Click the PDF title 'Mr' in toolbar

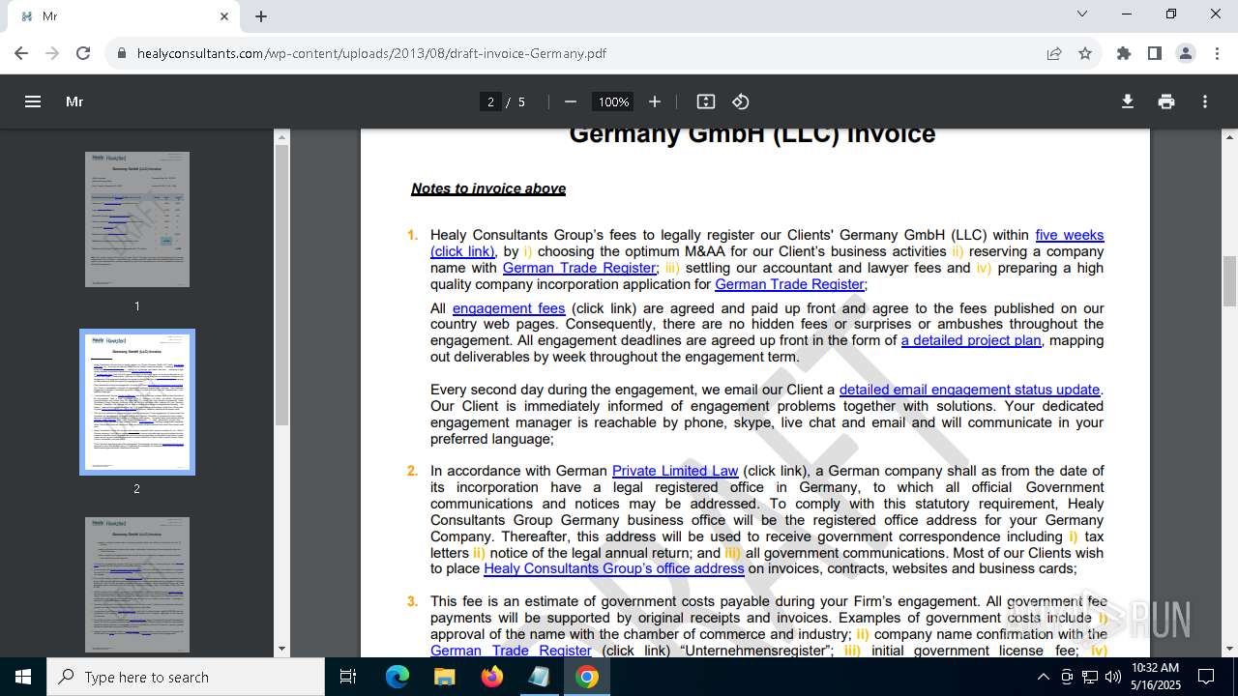point(74,101)
